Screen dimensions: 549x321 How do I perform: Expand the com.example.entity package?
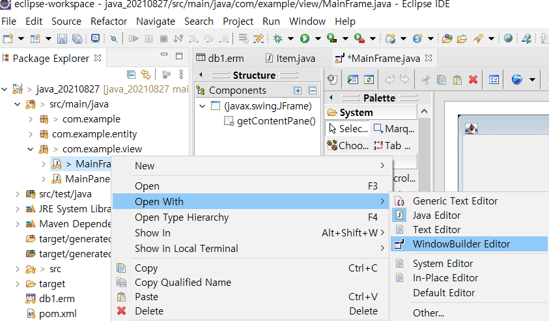click(31, 134)
